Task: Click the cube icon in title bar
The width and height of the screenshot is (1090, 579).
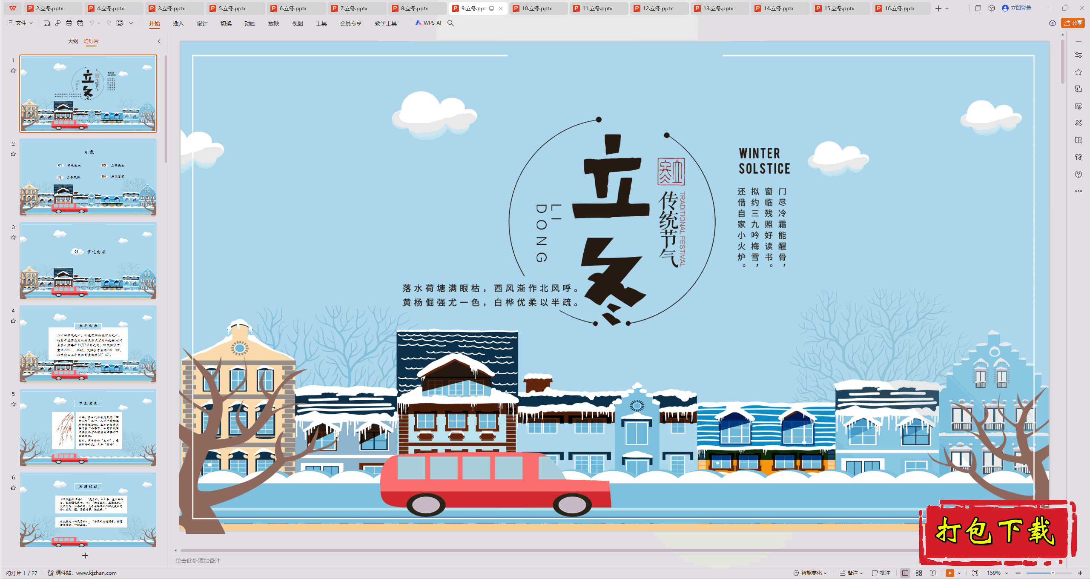Action: [x=992, y=8]
